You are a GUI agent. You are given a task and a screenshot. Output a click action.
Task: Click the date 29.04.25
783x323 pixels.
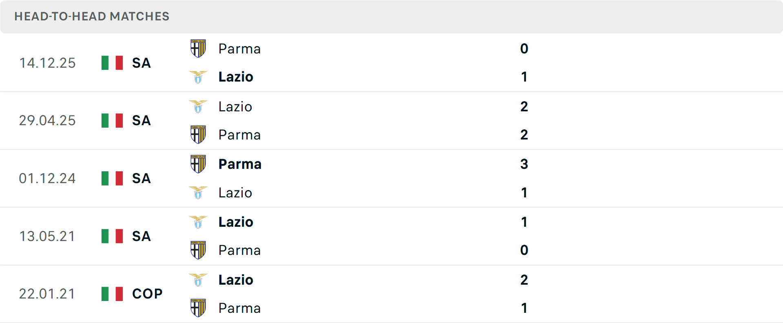tap(47, 121)
